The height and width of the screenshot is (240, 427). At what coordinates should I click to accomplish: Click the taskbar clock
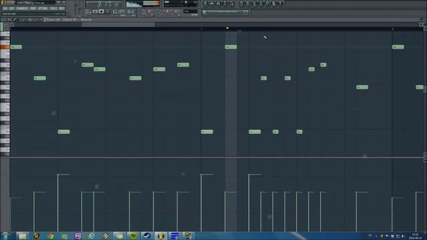pyautogui.click(x=415, y=236)
